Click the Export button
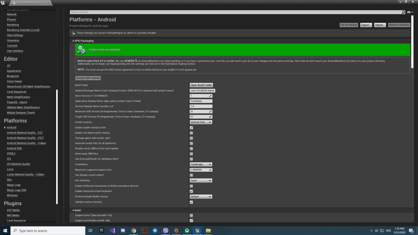The height and width of the screenshot is (235, 418). pos(366,25)
